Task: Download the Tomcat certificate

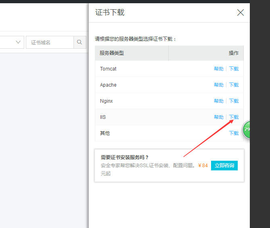Action: pyautogui.click(x=234, y=69)
